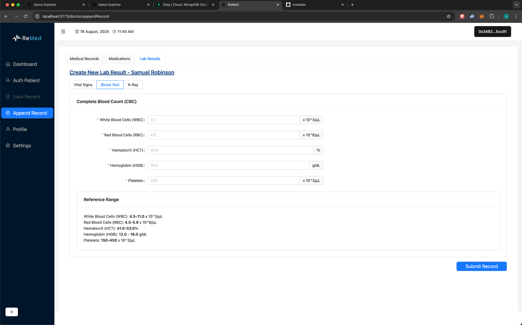
Task: Click Create New Lab Result heading link
Action: 122,72
